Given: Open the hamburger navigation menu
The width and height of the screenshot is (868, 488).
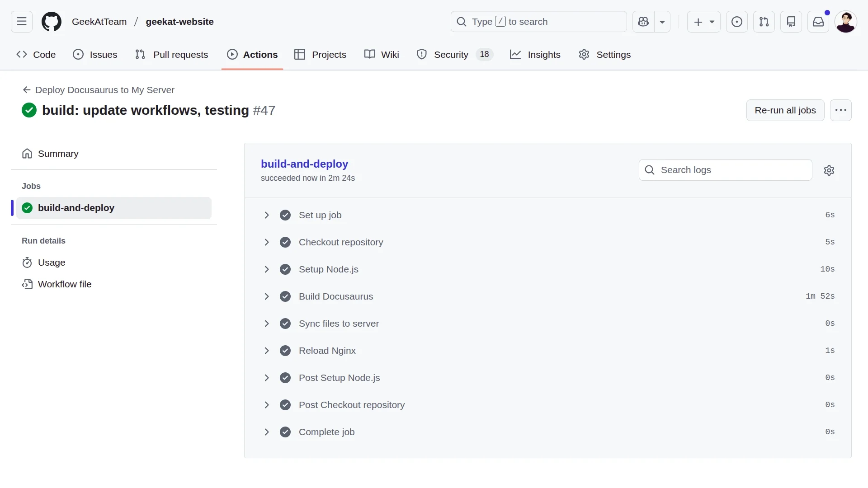Looking at the screenshot, I should point(22,22).
